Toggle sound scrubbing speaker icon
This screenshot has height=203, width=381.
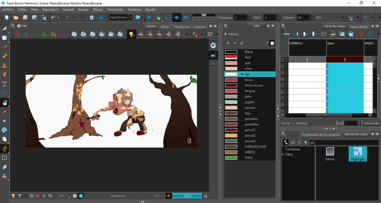click(x=186, y=18)
